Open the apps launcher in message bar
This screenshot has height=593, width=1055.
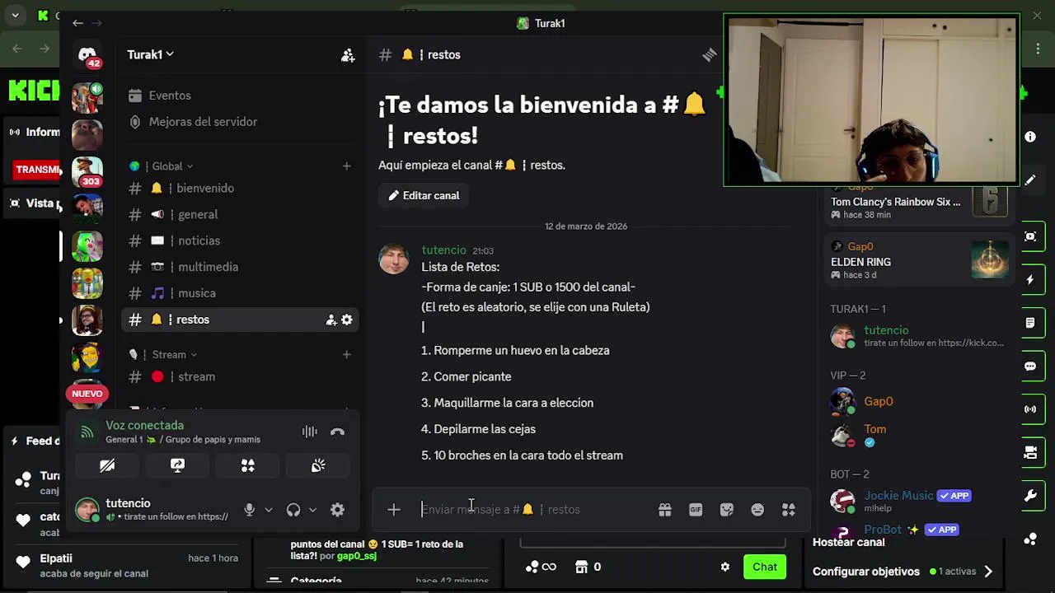click(789, 510)
